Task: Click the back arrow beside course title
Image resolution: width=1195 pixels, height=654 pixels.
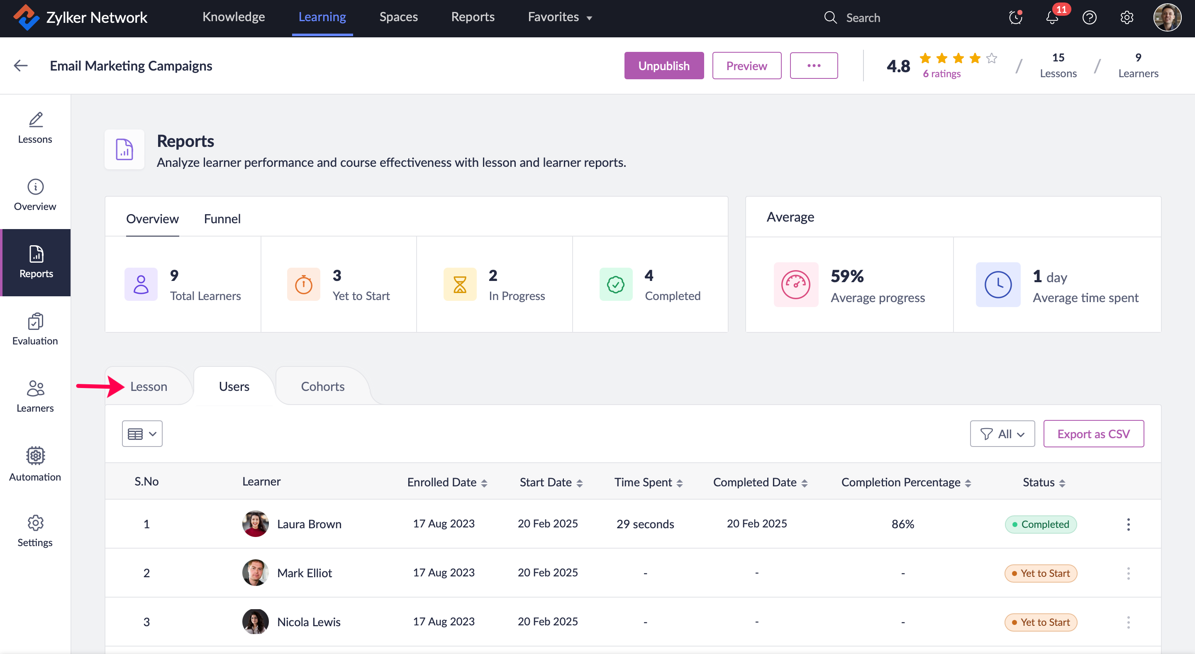Action: (x=20, y=66)
